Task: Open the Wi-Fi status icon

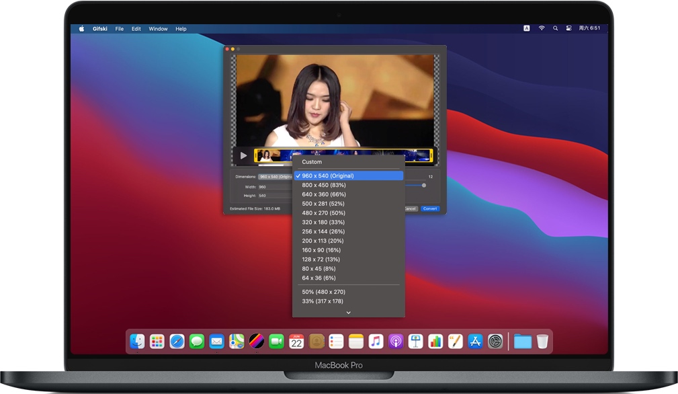Action: 542,29
